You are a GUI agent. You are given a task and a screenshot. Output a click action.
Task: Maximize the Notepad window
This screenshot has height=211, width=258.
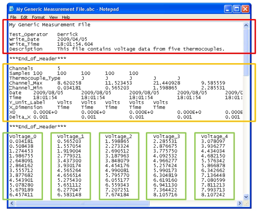point(237,9)
